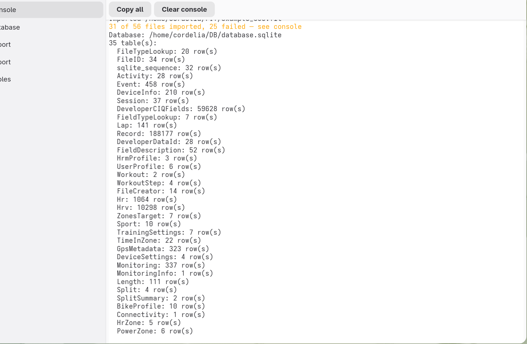Open the Console sidebar item
Image resolution: width=527 pixels, height=344 pixels.
click(x=51, y=10)
